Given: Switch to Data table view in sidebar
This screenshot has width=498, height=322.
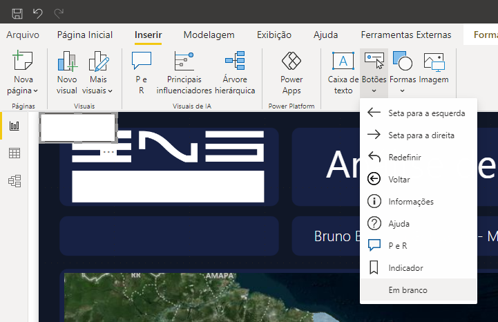Looking at the screenshot, I should 15,153.
